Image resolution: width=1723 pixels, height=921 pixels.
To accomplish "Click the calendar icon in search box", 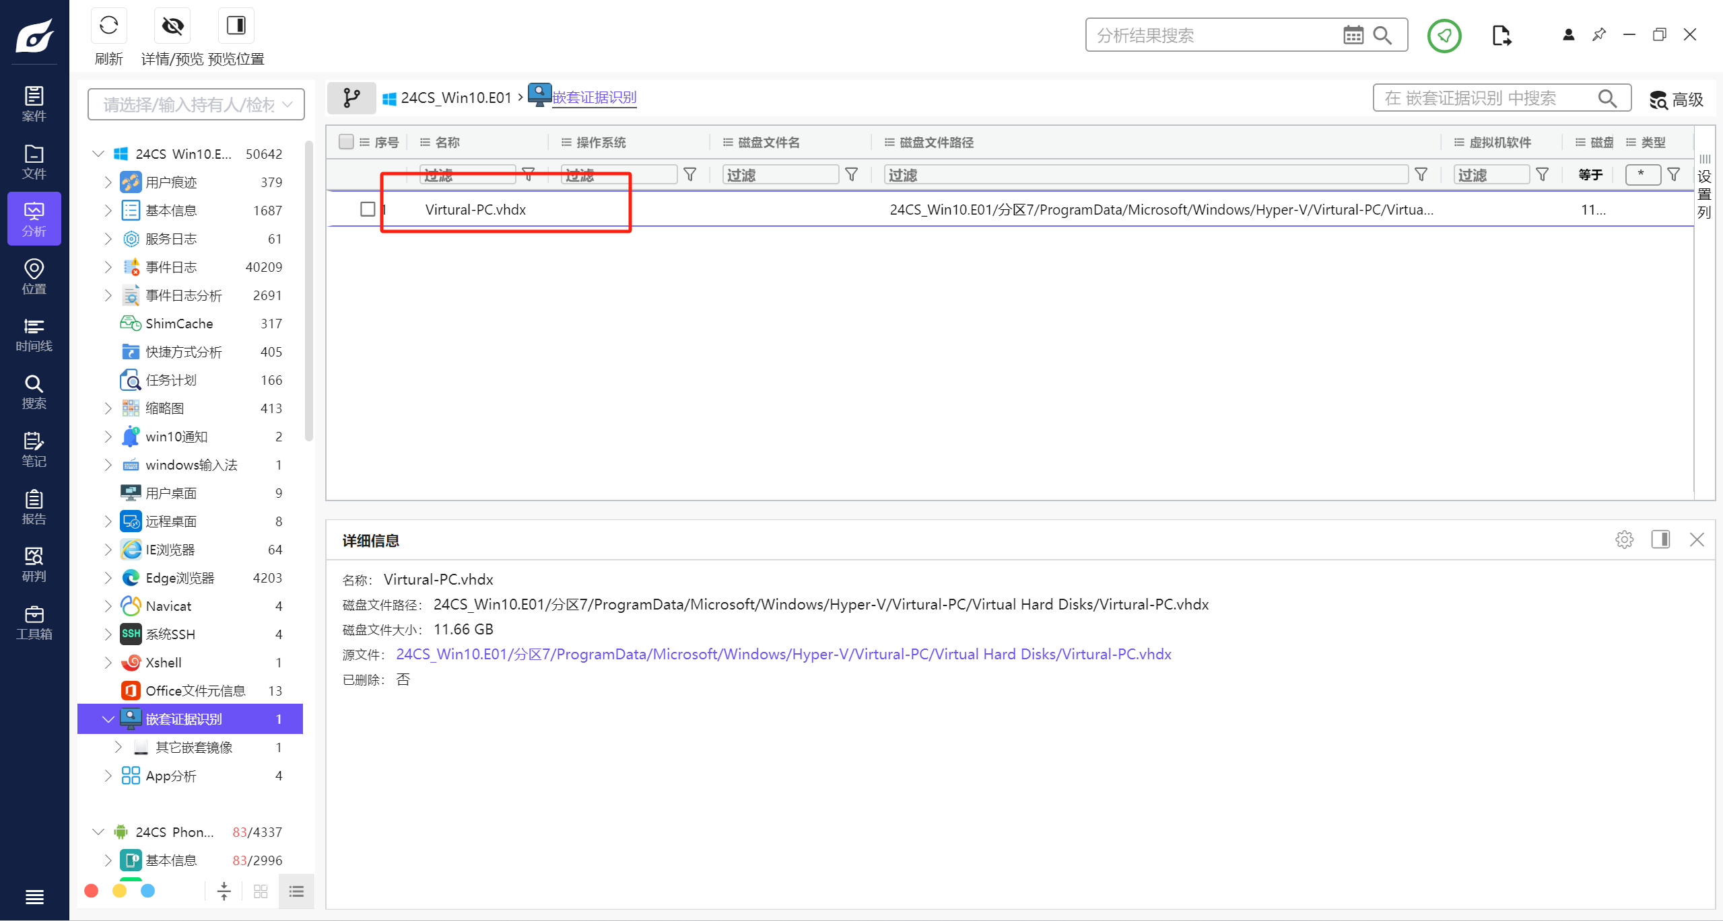I will (1353, 35).
